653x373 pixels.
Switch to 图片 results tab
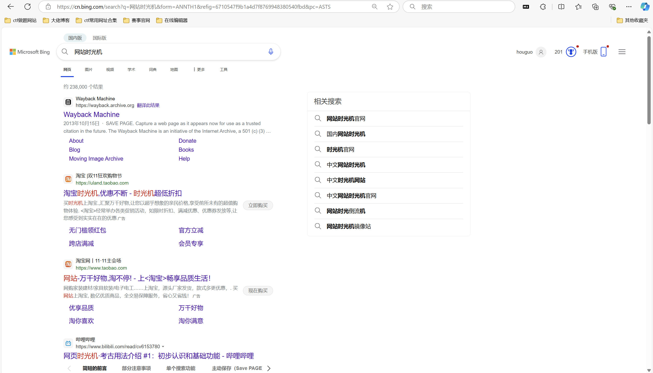89,69
